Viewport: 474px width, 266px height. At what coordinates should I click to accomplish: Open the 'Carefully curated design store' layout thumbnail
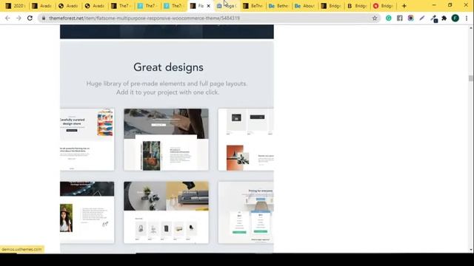[x=87, y=140]
